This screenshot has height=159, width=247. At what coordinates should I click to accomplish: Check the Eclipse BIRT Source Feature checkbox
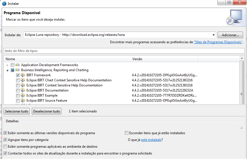point(18,101)
